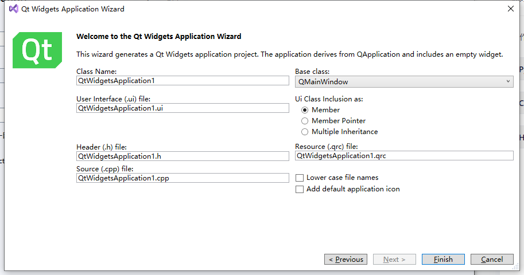This screenshot has height=275, width=524.
Task: Click the 'User Interface (.ui) file:' label
Action: 113,99
